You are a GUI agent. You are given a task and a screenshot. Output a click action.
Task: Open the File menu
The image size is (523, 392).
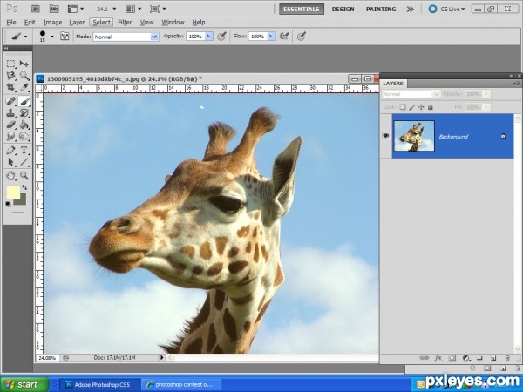pyautogui.click(x=11, y=23)
